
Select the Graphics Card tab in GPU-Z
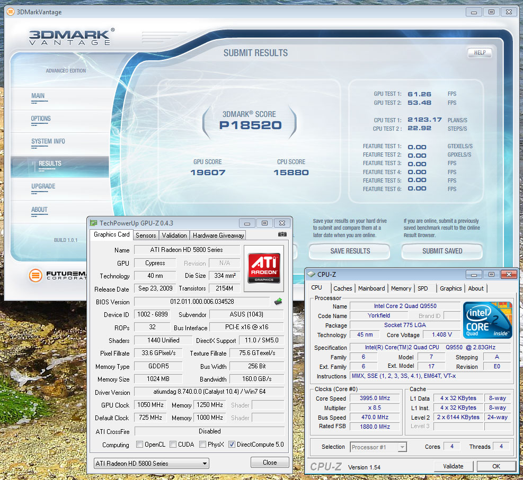coord(111,234)
